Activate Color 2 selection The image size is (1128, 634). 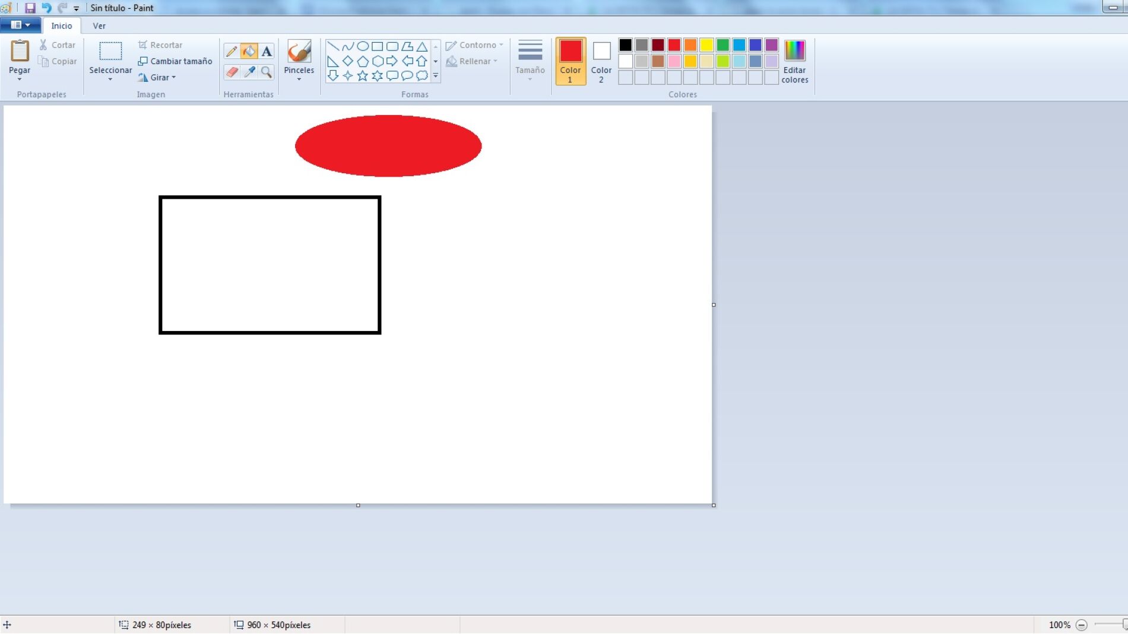601,59
